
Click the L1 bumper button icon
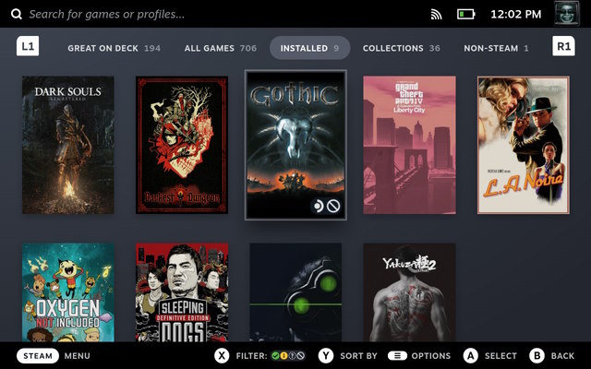point(28,46)
